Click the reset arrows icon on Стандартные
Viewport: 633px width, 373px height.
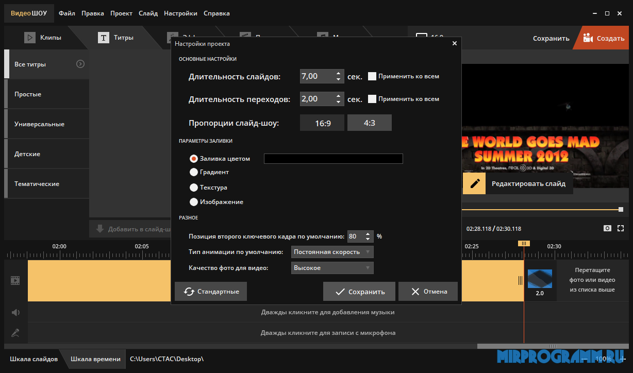click(189, 292)
